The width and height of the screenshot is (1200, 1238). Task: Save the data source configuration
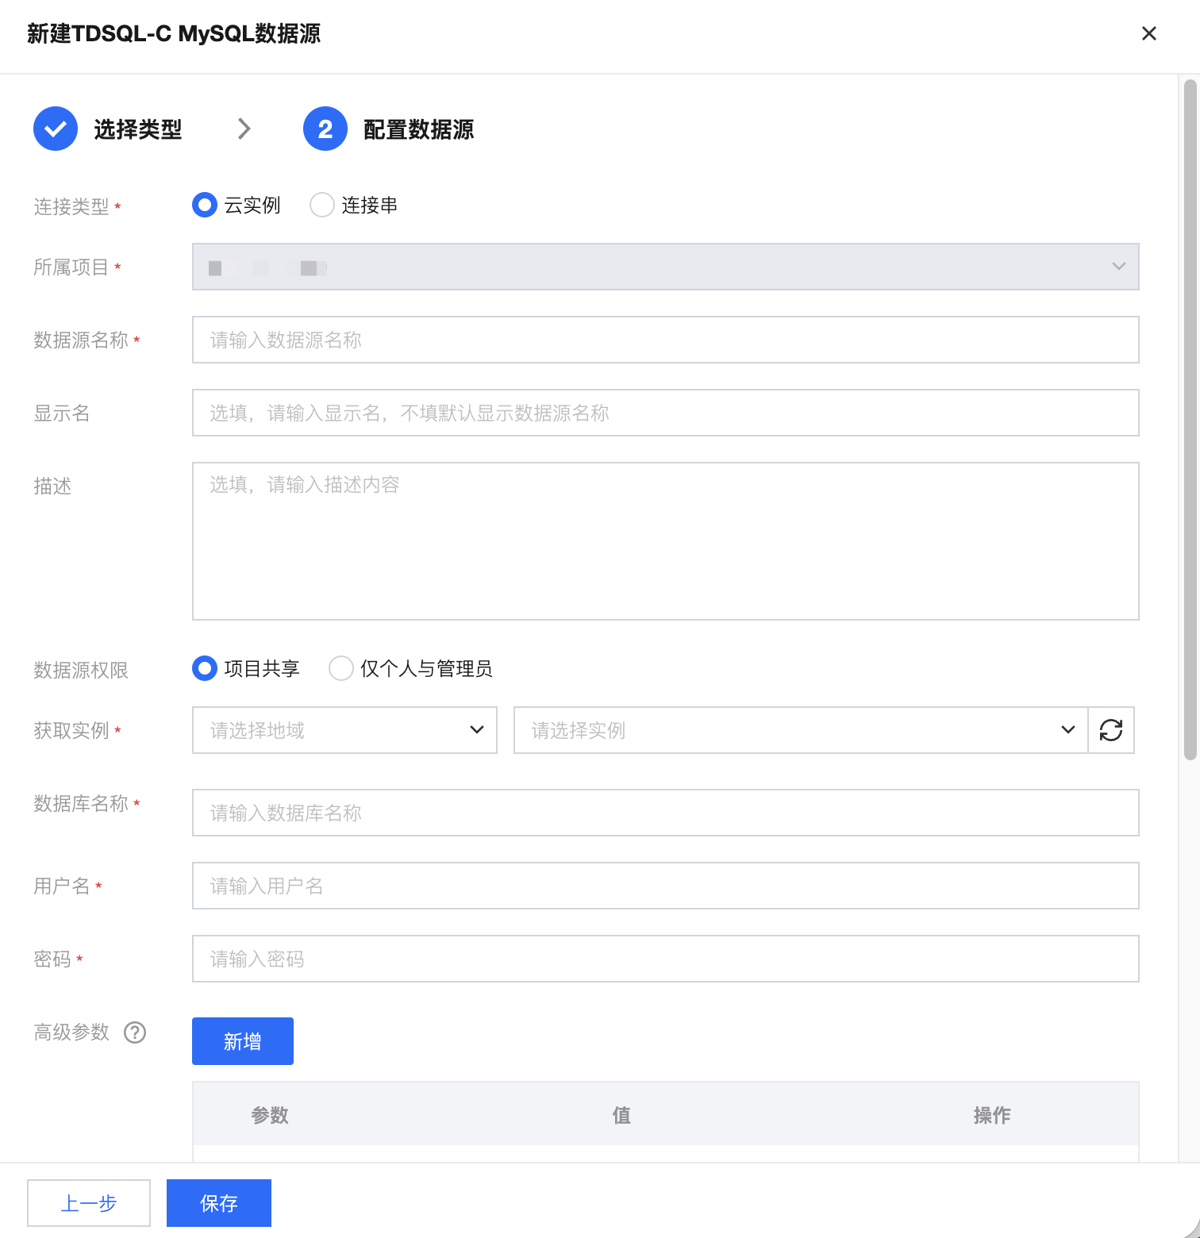pyautogui.click(x=219, y=1203)
